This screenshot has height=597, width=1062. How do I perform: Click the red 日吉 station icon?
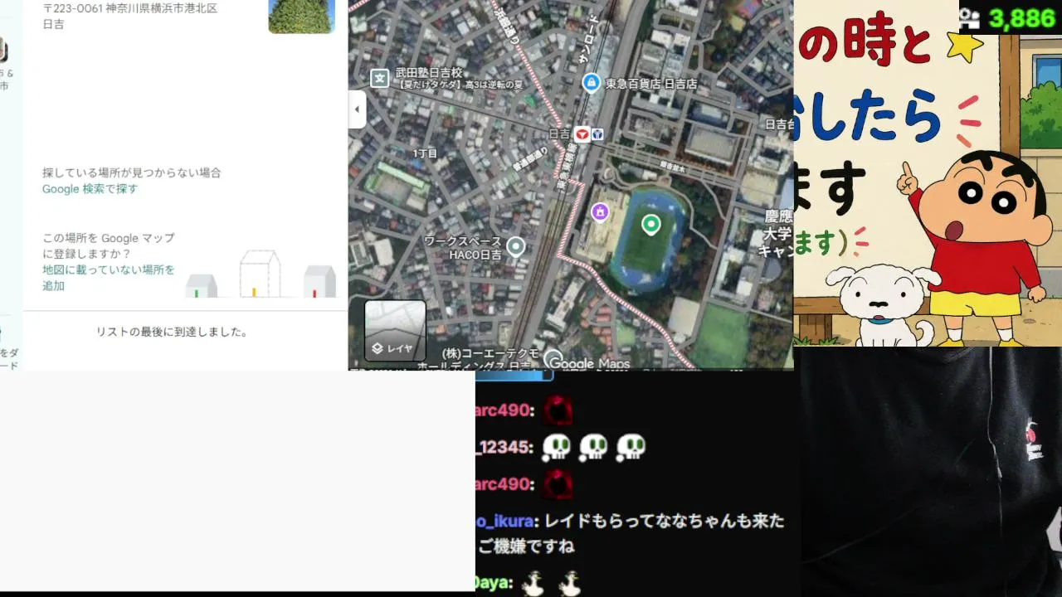[582, 133]
